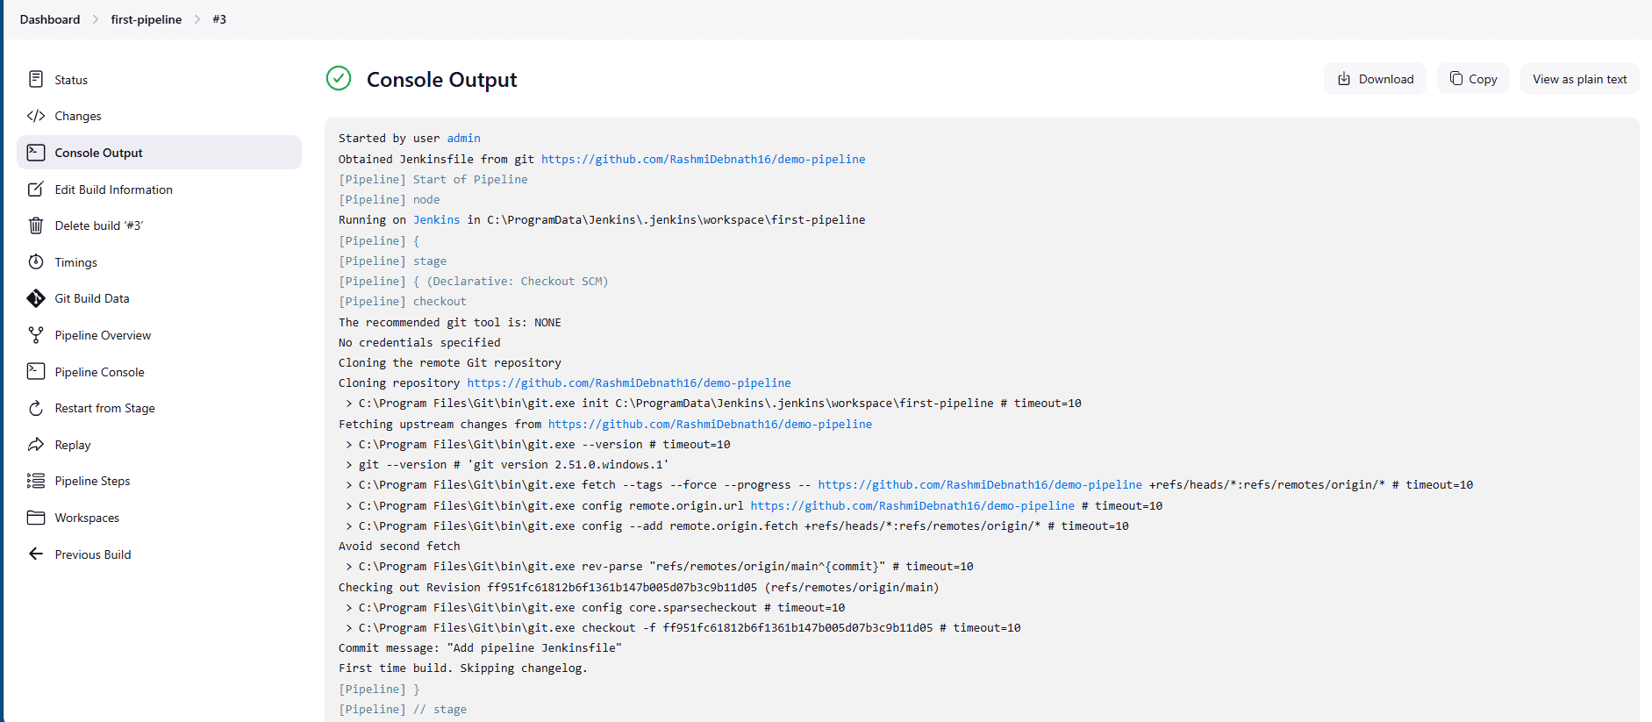Viewport: 1652px width, 722px height.
Task: Click the Status page icon in sidebar
Action: [x=36, y=79]
